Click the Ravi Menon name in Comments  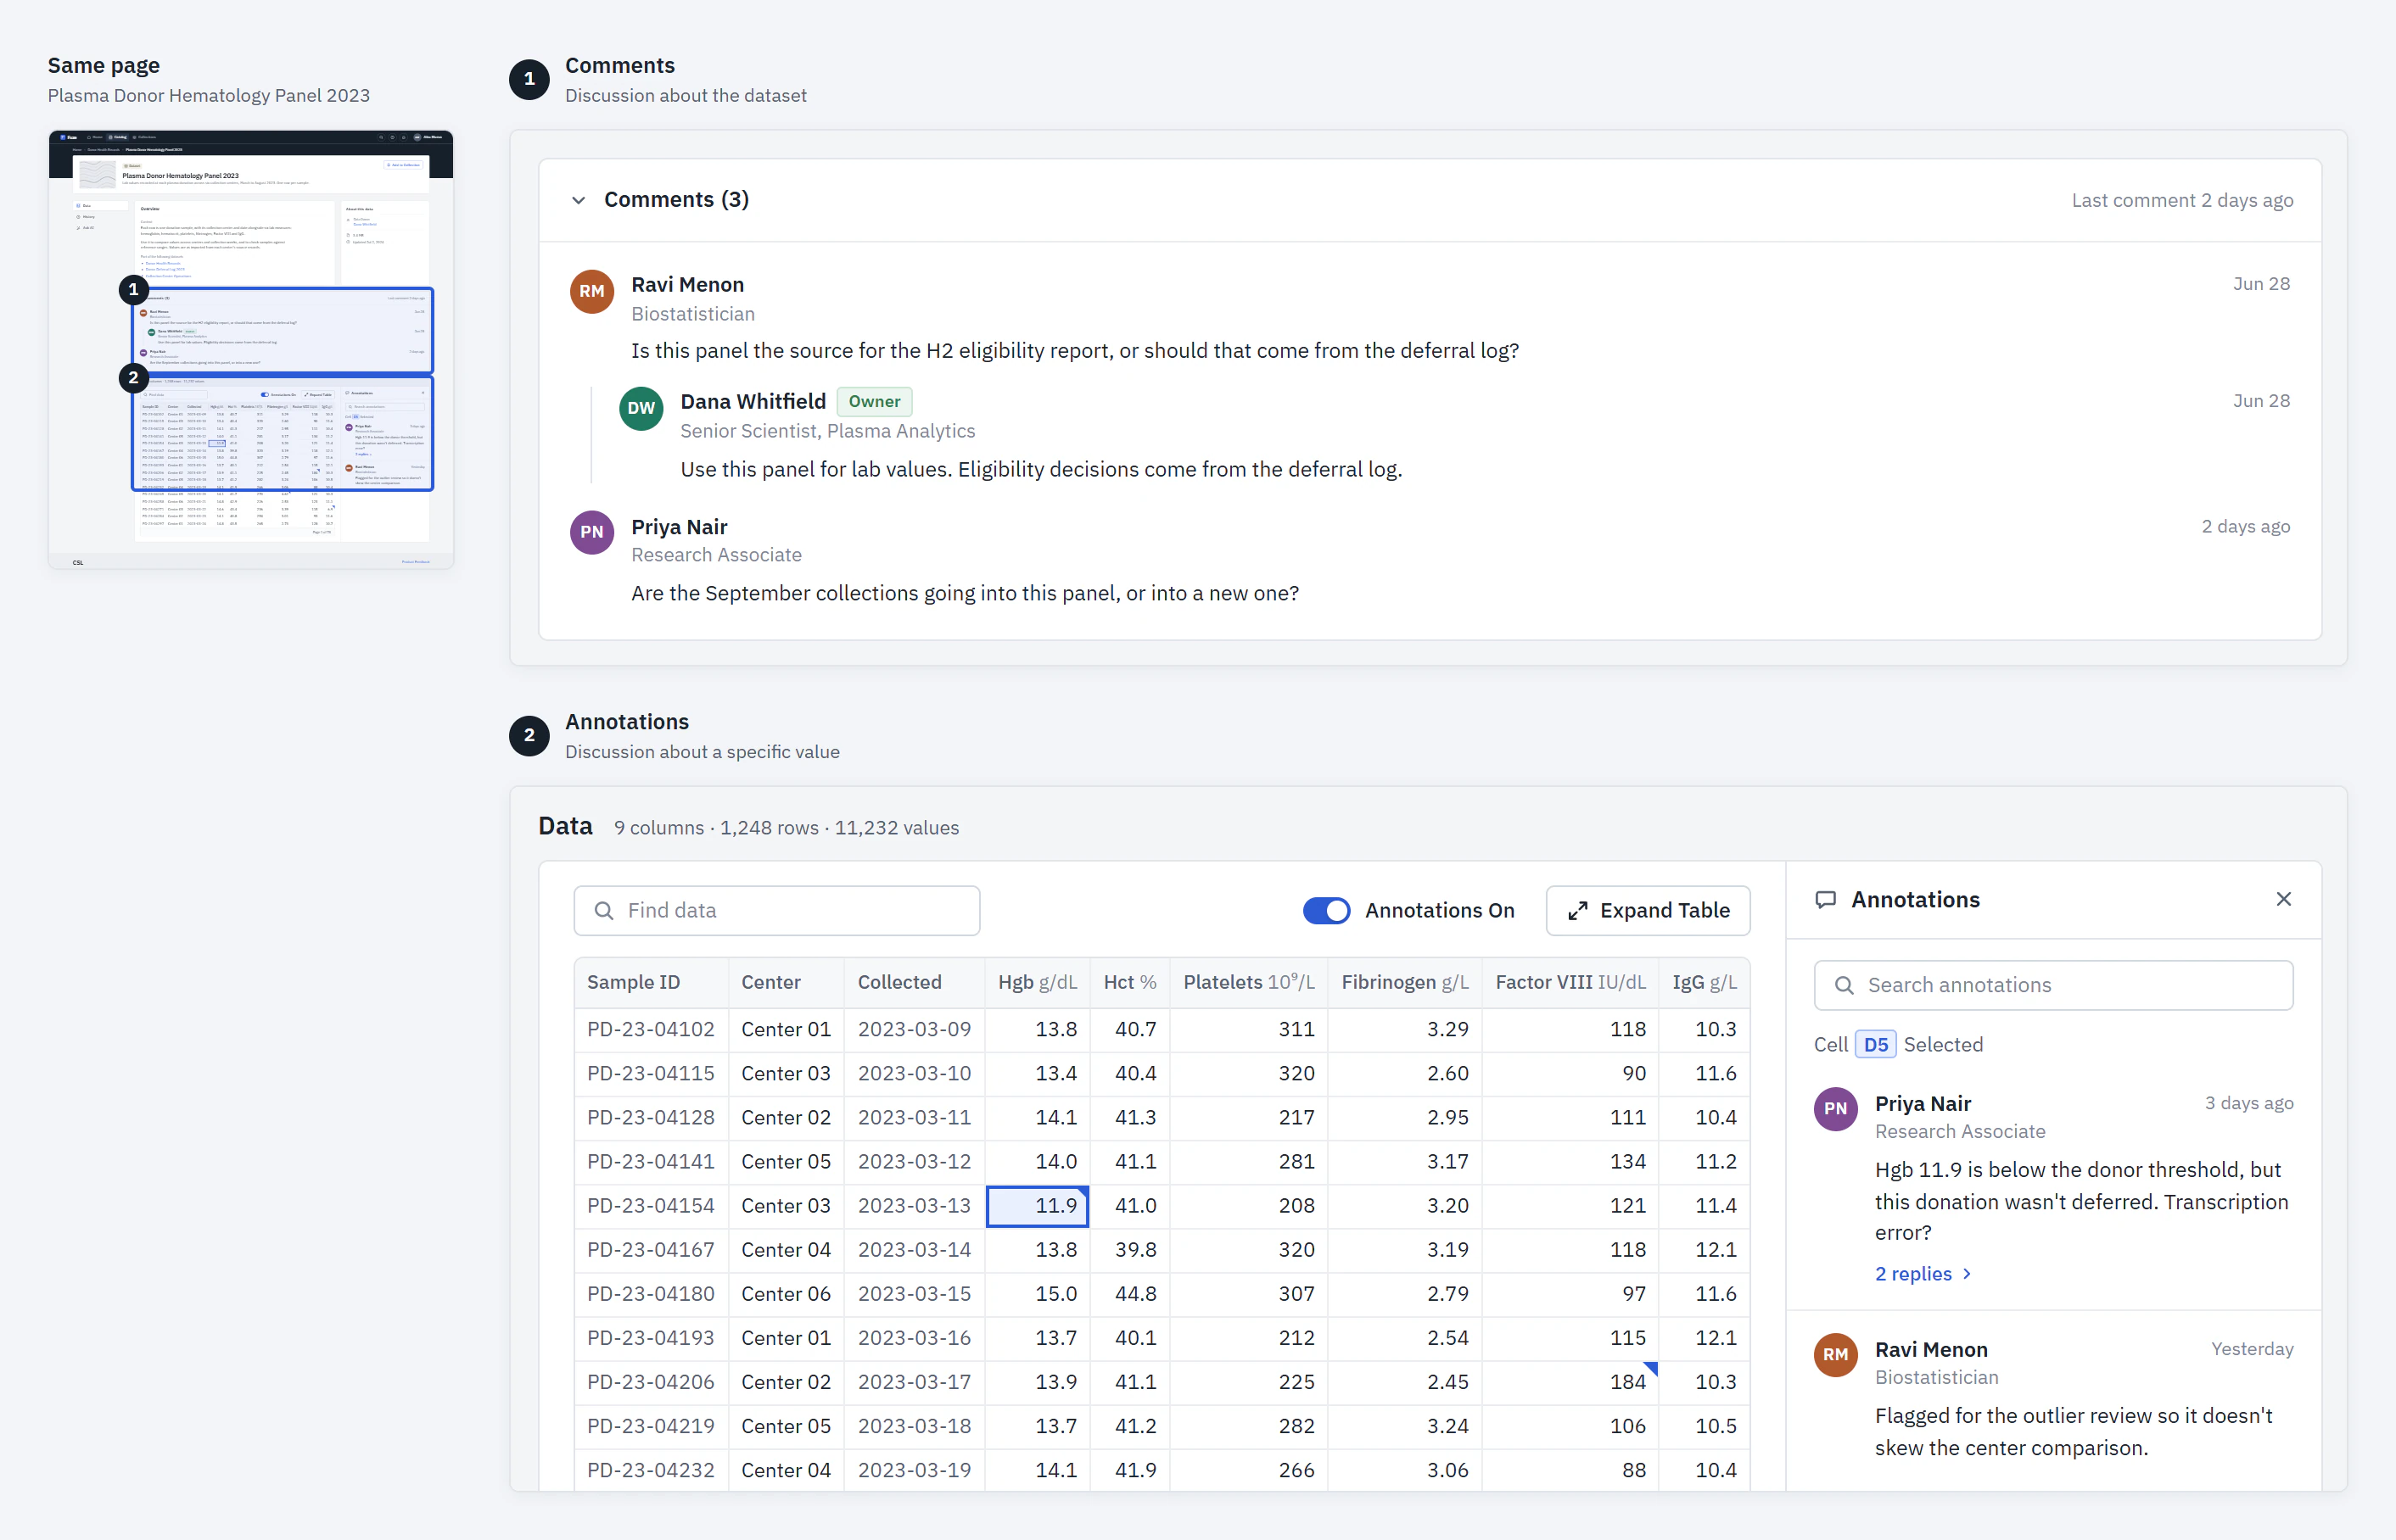click(x=687, y=285)
